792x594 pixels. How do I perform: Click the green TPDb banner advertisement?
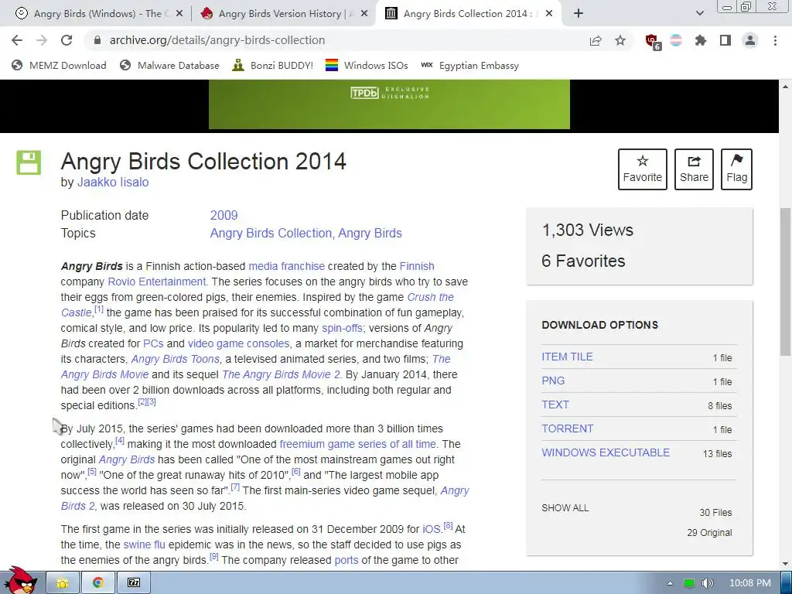click(389, 104)
